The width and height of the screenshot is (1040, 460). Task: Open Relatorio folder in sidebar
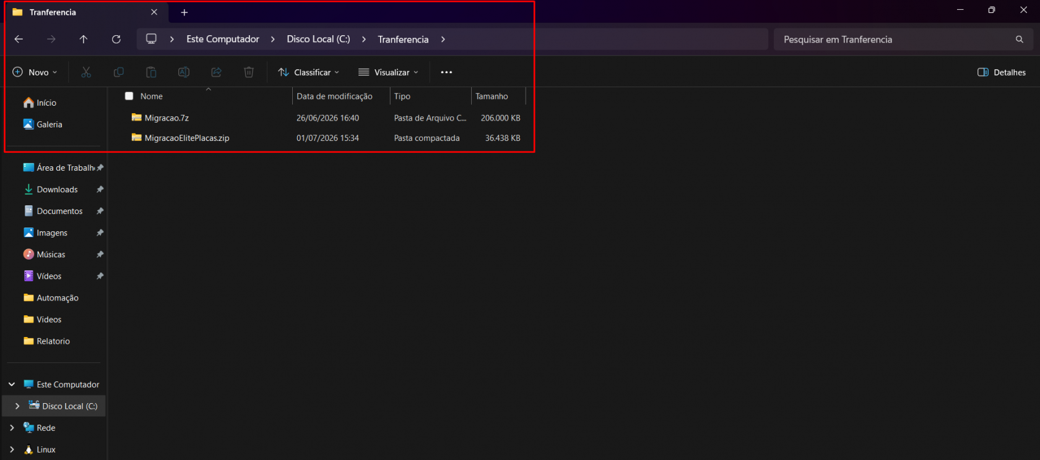[54, 341]
